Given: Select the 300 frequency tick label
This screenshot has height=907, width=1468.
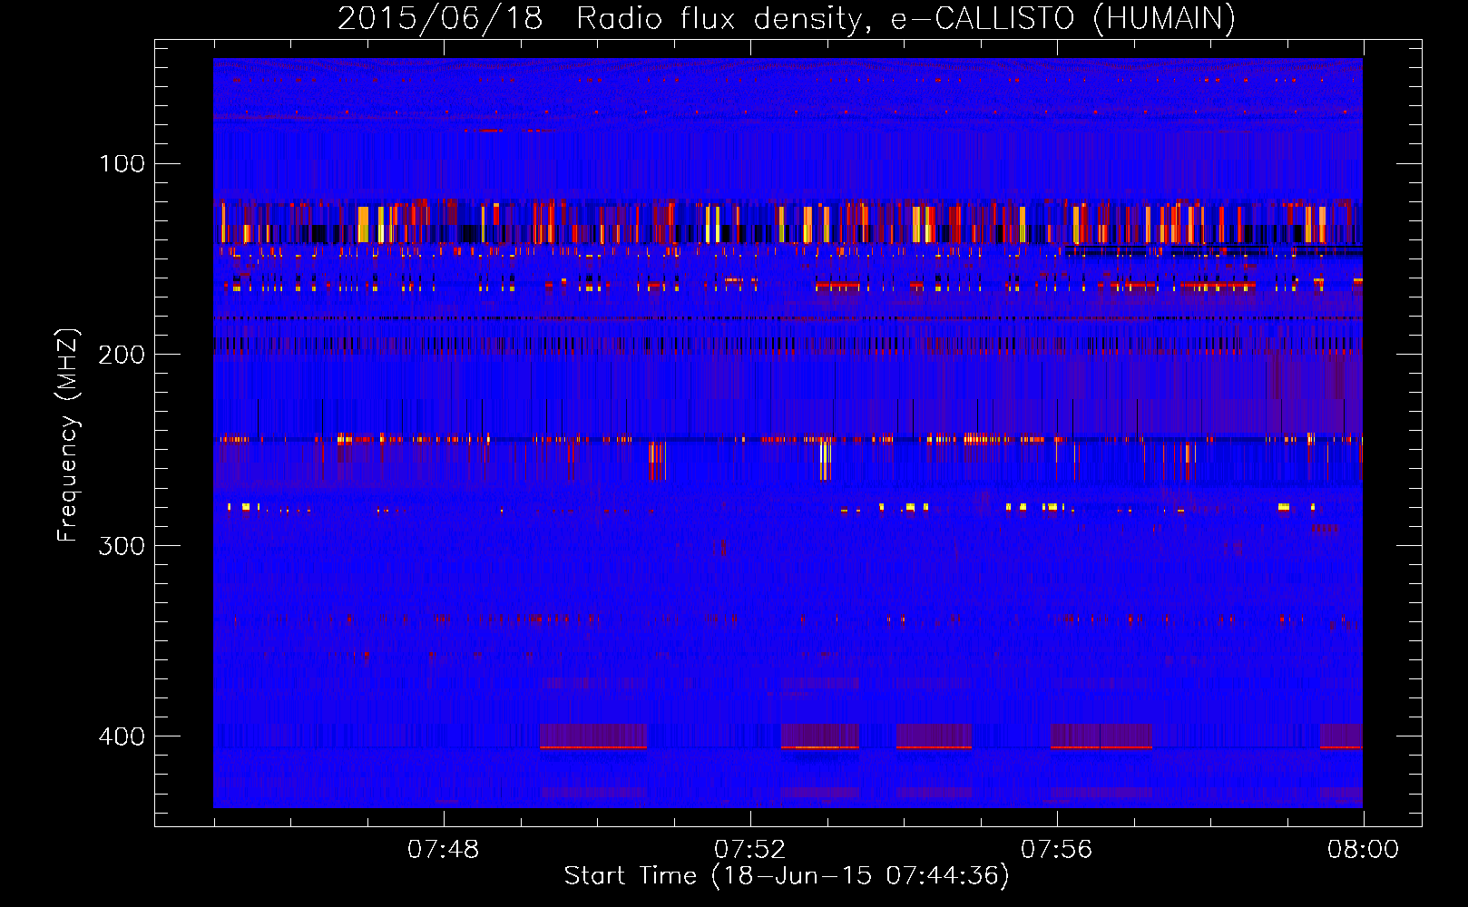Looking at the screenshot, I should [122, 545].
